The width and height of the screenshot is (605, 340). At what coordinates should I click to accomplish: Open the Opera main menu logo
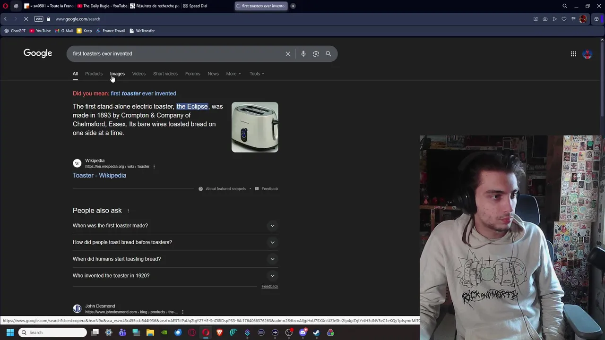(5, 6)
